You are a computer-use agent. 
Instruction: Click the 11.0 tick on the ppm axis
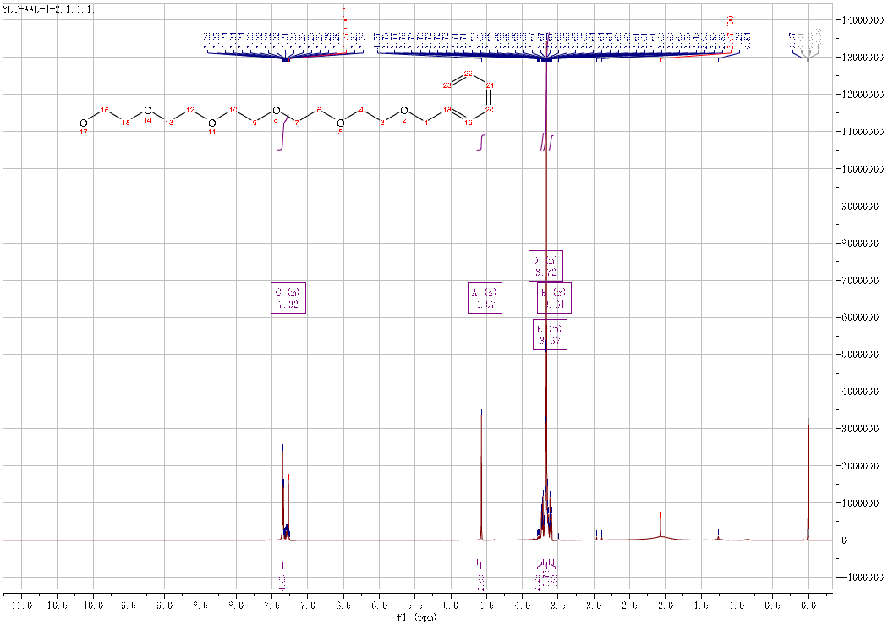[x=22, y=606]
